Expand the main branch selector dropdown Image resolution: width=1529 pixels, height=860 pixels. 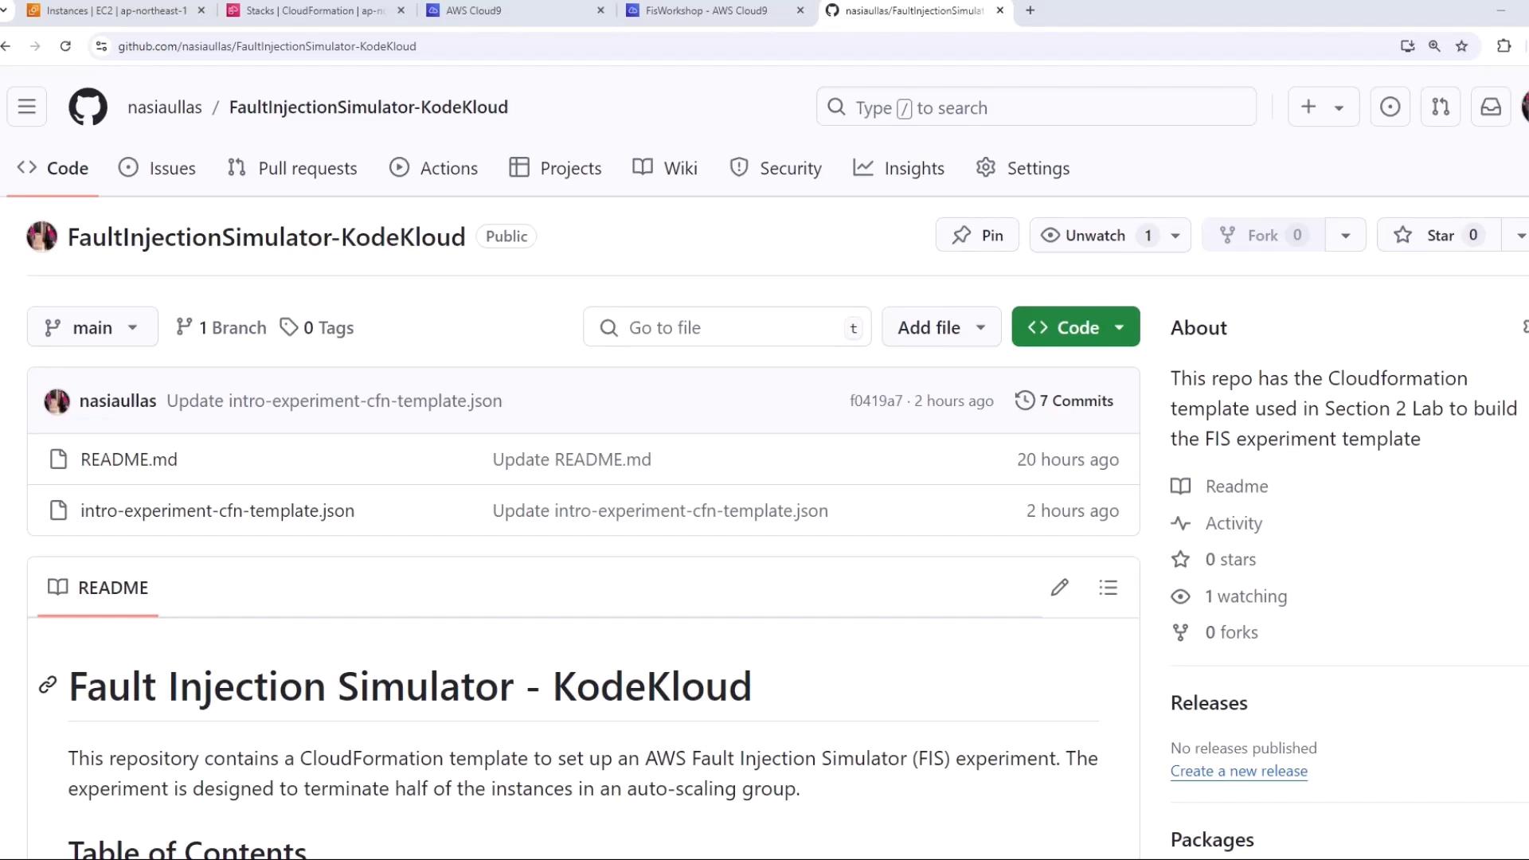[92, 327]
